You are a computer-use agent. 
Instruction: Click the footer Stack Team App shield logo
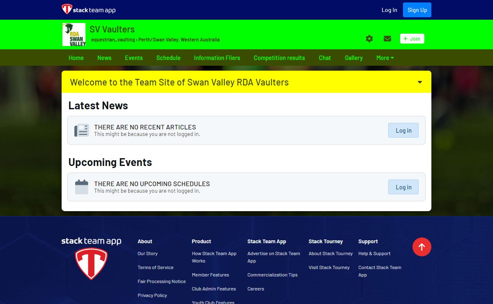(91, 264)
